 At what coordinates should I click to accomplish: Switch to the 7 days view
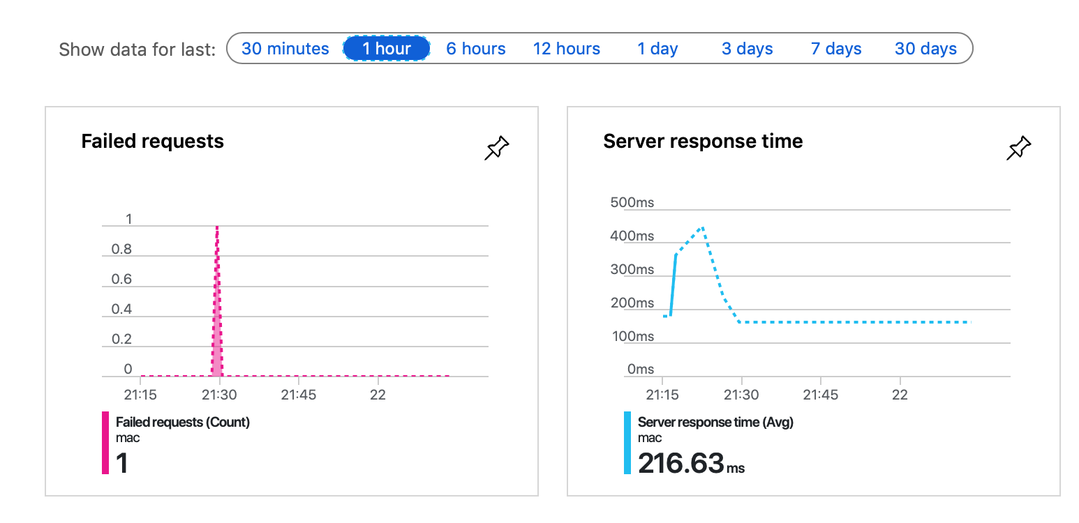[835, 48]
